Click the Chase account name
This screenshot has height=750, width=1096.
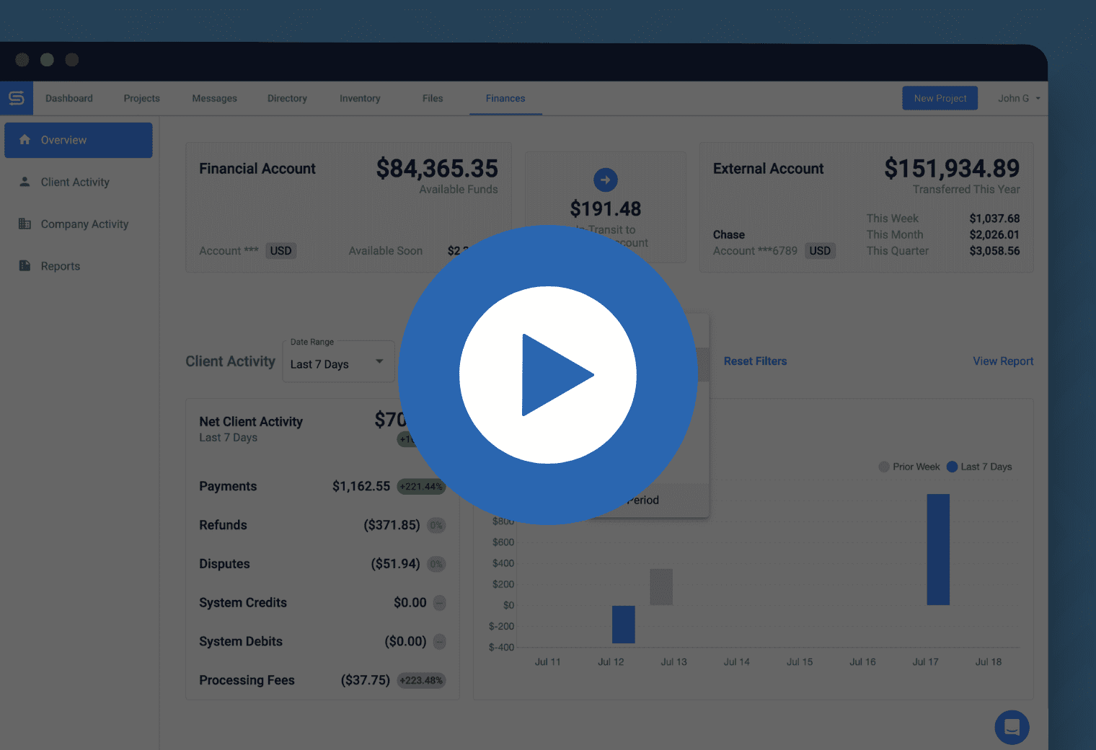coord(729,235)
